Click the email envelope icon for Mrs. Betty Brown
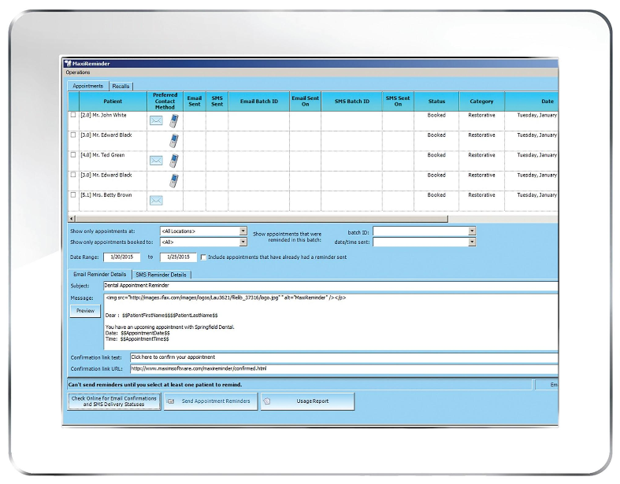The width and height of the screenshot is (620, 484). tap(156, 200)
